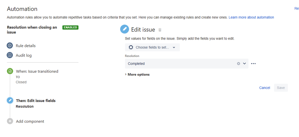The height and width of the screenshot is (137, 299).
Task: Select the When: Issue transitioned step
Action: tap(37, 71)
